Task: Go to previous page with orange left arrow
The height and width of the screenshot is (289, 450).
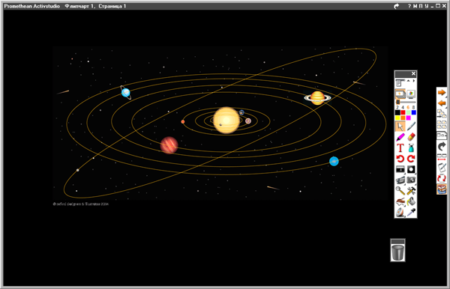Action: pyautogui.click(x=442, y=103)
